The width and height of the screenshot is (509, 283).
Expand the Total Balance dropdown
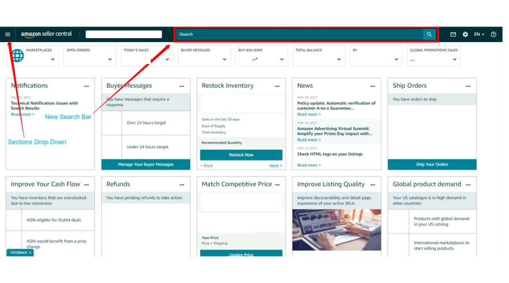click(x=339, y=59)
